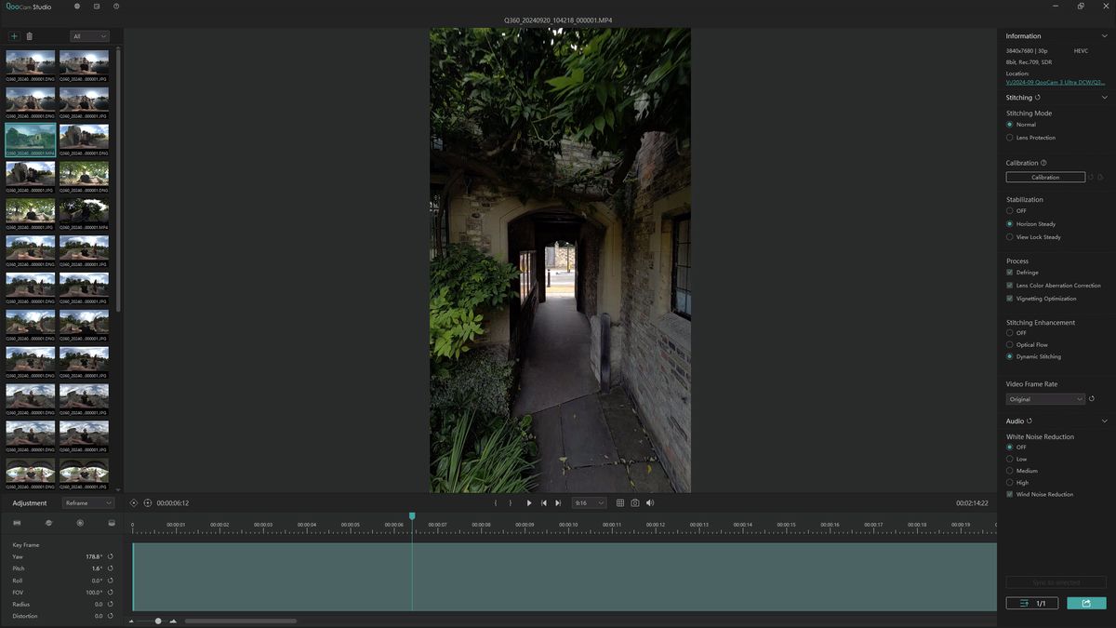Collapse the Audio section
The width and height of the screenshot is (1116, 628).
[x=1104, y=421]
